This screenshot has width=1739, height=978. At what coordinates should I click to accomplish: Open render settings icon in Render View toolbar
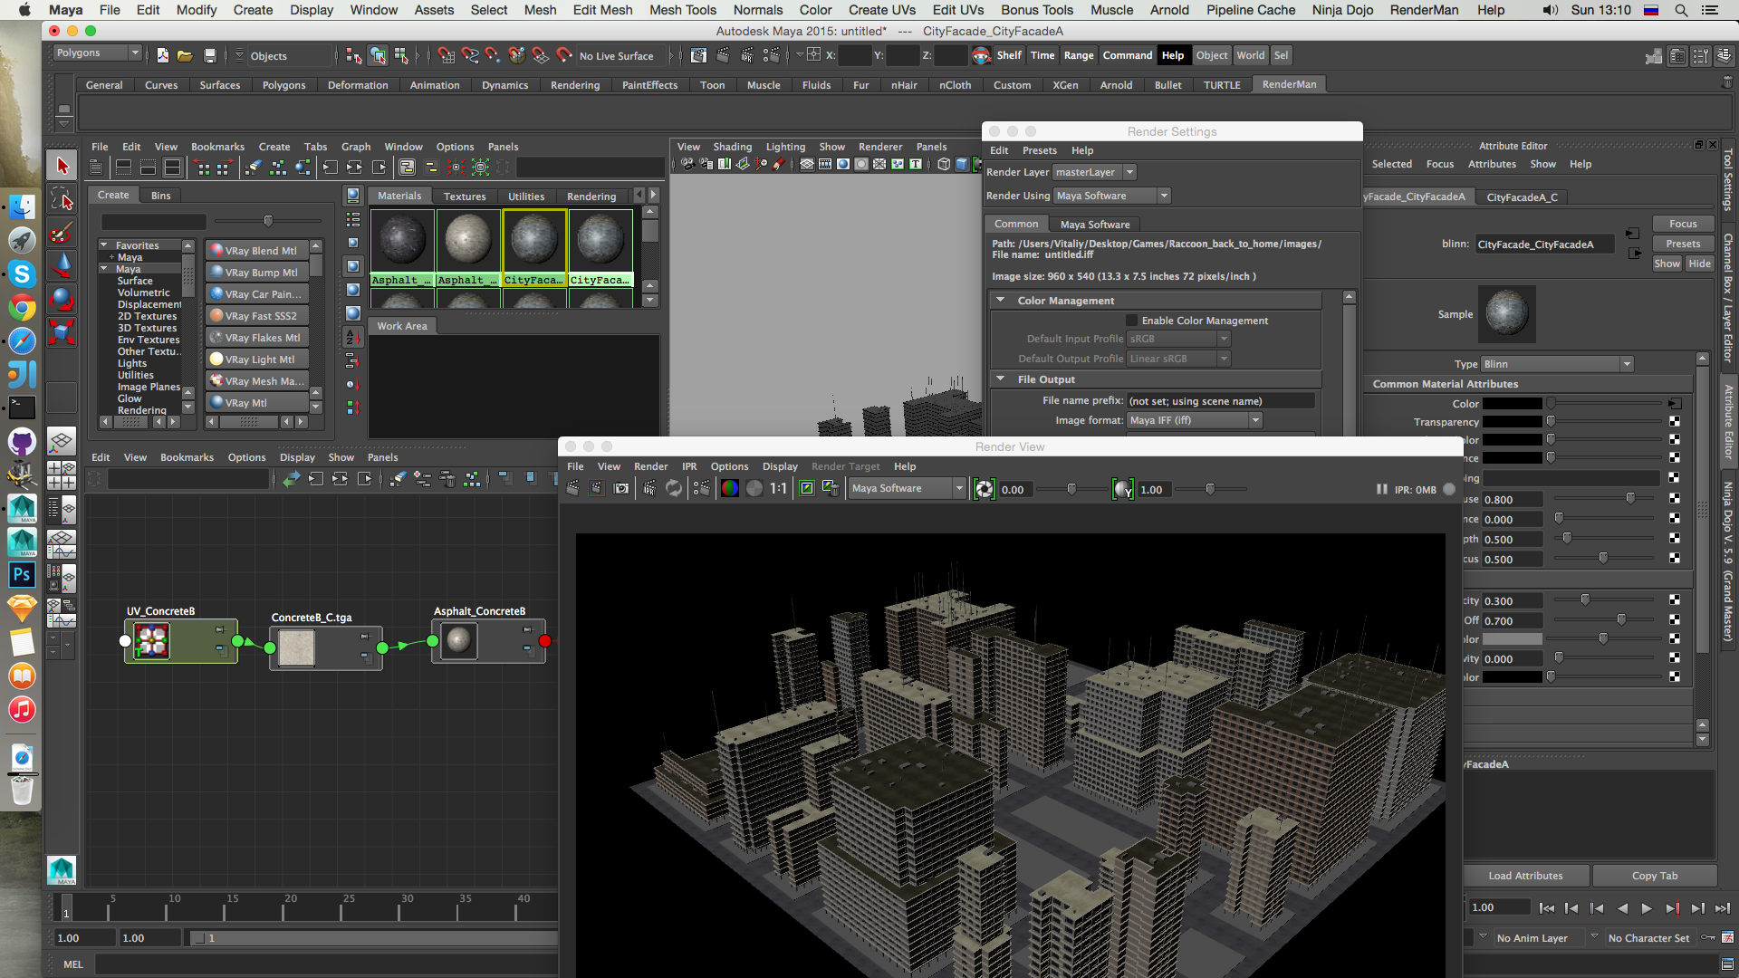pos(701,489)
